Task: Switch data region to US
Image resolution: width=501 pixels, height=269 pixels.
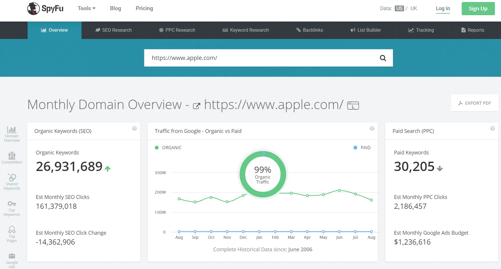Action: click(x=399, y=8)
